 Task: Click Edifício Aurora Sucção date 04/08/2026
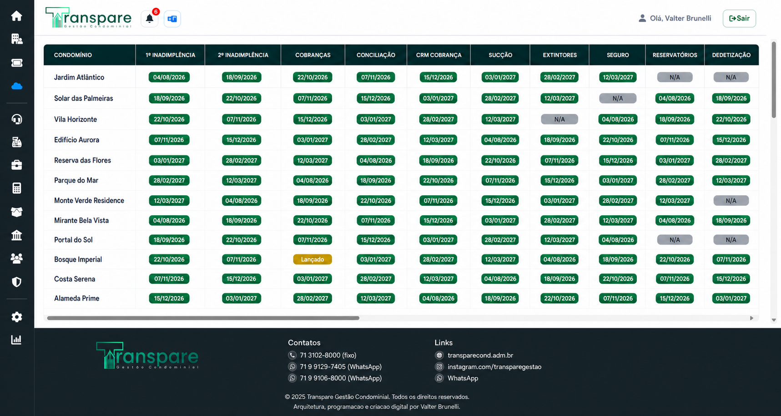500,140
